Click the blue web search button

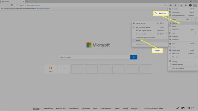click(134, 57)
